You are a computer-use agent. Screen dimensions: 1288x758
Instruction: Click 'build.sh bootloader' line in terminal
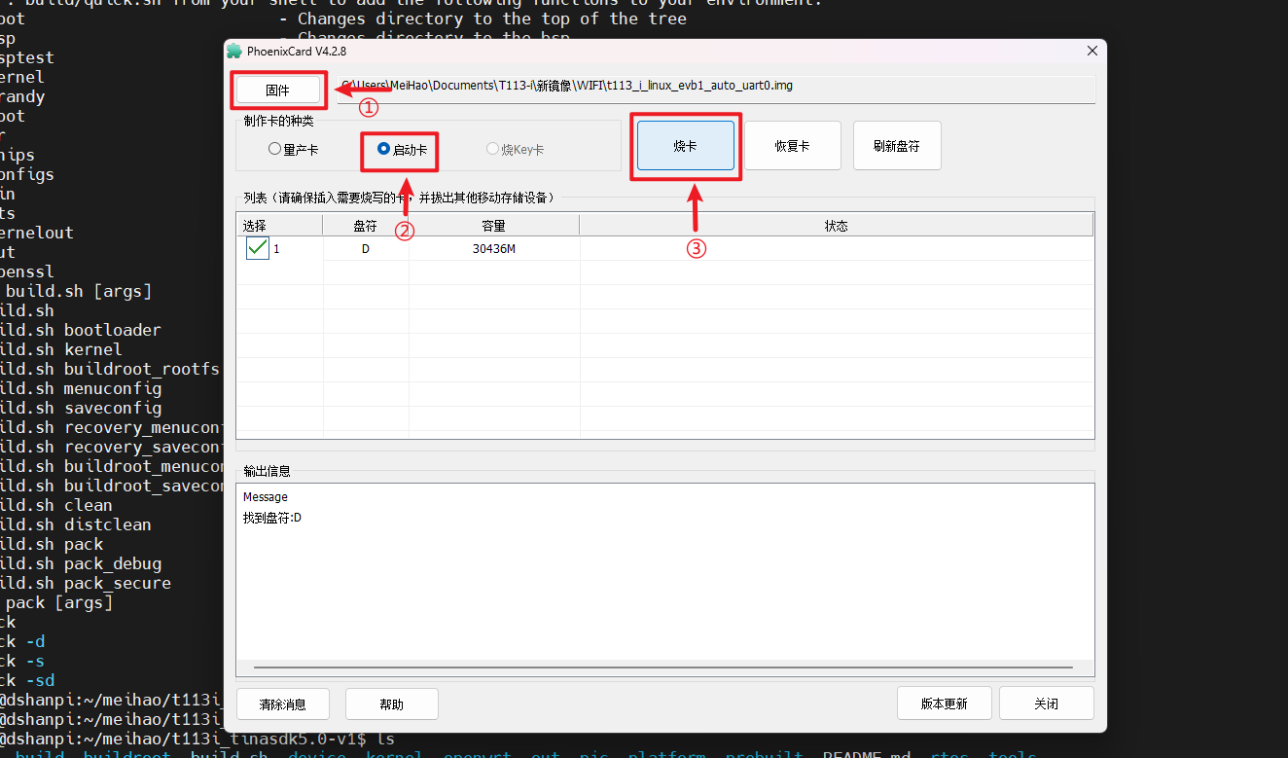(81, 330)
